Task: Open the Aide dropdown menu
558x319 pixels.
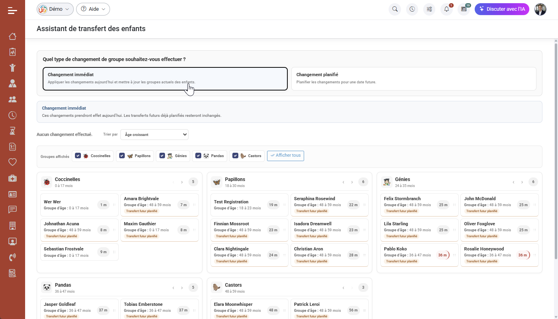Action: tap(93, 9)
